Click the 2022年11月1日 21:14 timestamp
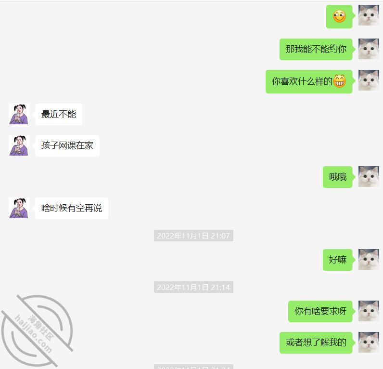Viewport: 383px width, 369px height. [193, 287]
